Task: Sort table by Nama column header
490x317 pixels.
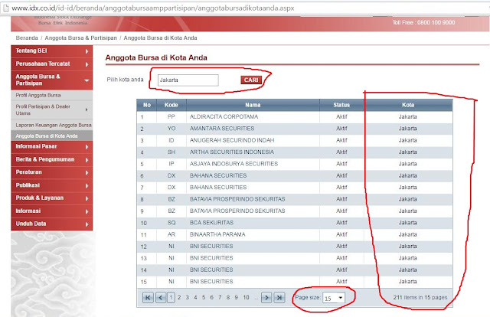Action: [253, 105]
